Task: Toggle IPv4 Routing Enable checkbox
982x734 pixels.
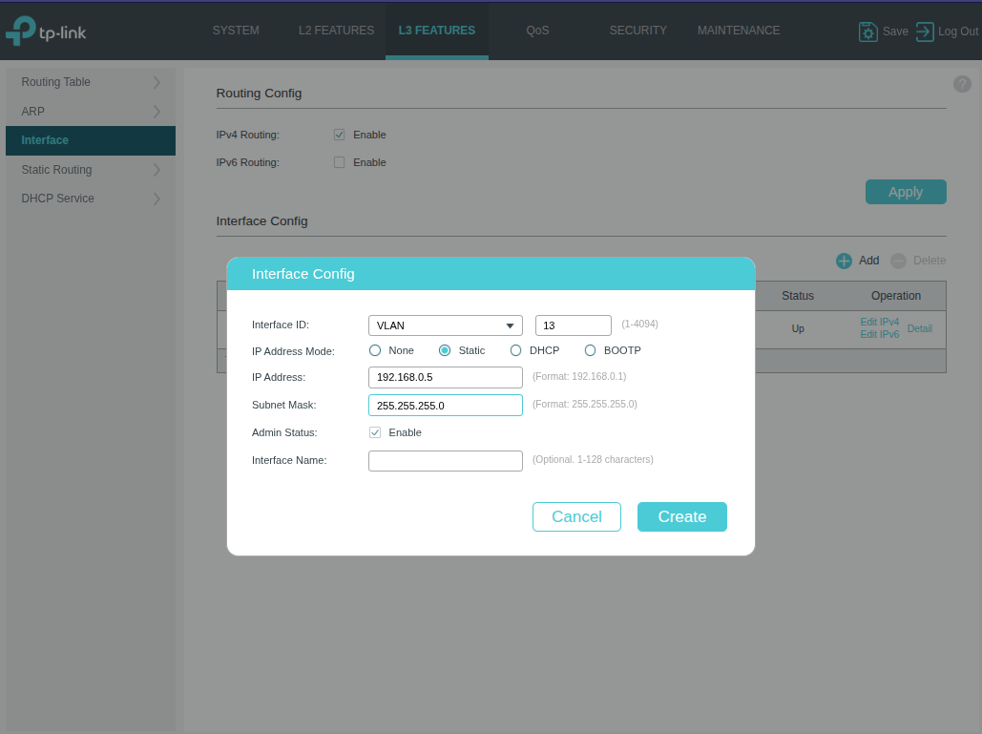Action: pos(340,135)
